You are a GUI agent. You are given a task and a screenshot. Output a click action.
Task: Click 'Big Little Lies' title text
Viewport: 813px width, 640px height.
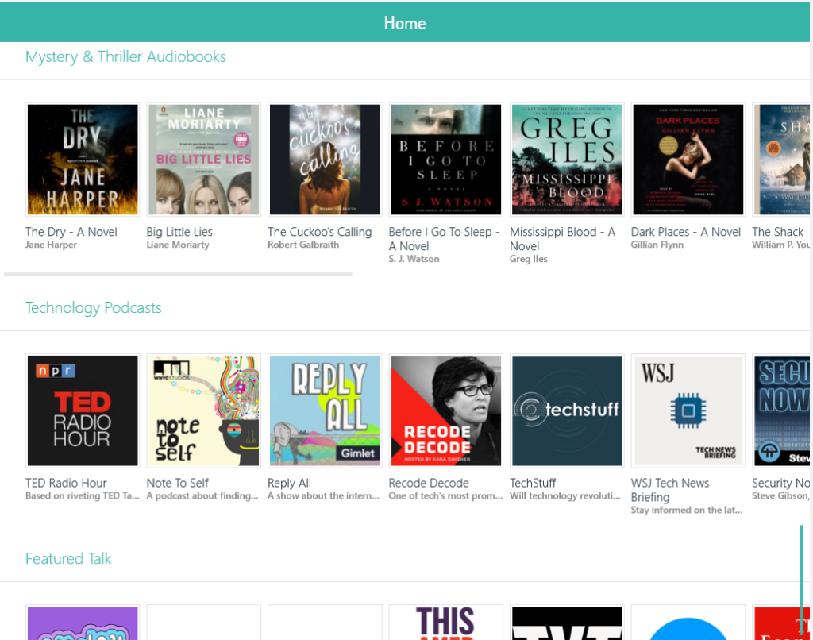(x=179, y=232)
